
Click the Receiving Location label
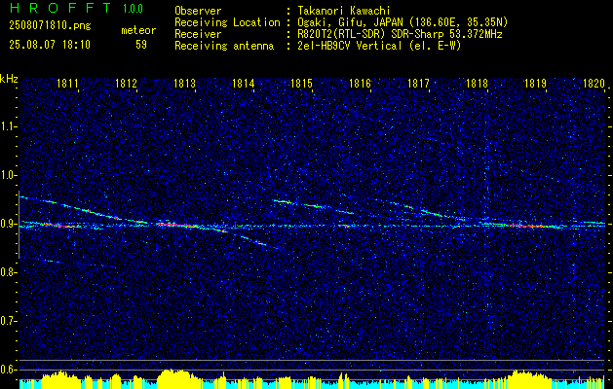[x=227, y=22]
